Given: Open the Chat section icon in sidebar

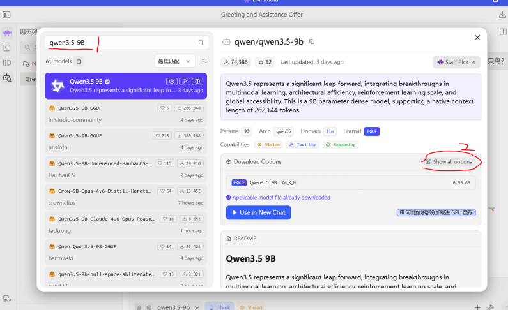Looking at the screenshot, I should coord(7,33).
